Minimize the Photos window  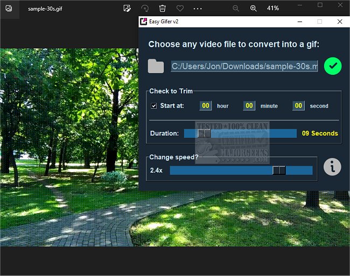click(x=300, y=5)
